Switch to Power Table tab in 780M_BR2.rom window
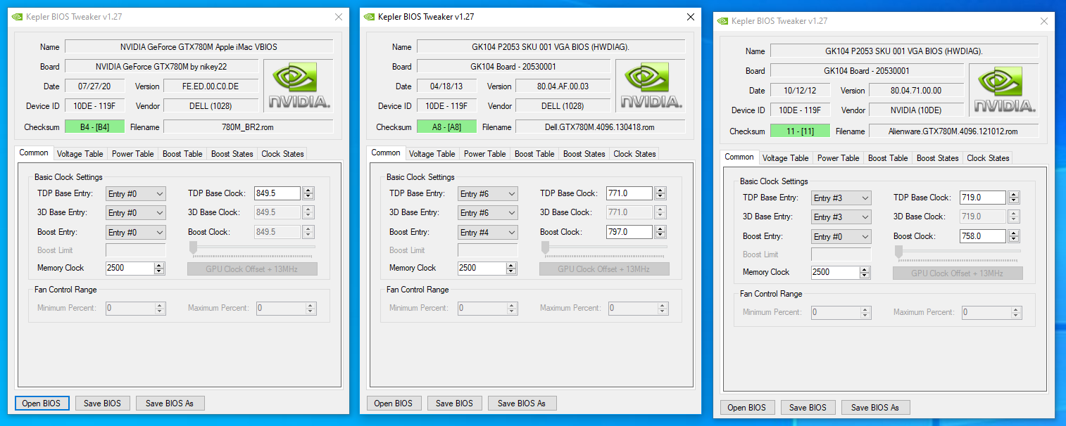 pos(133,154)
